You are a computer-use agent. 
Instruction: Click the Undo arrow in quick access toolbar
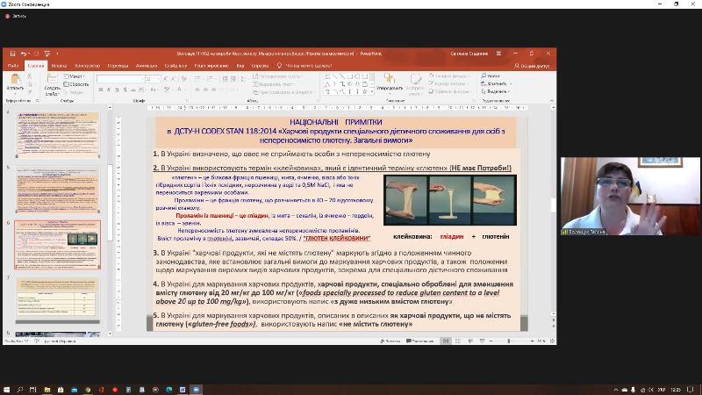tap(22, 54)
